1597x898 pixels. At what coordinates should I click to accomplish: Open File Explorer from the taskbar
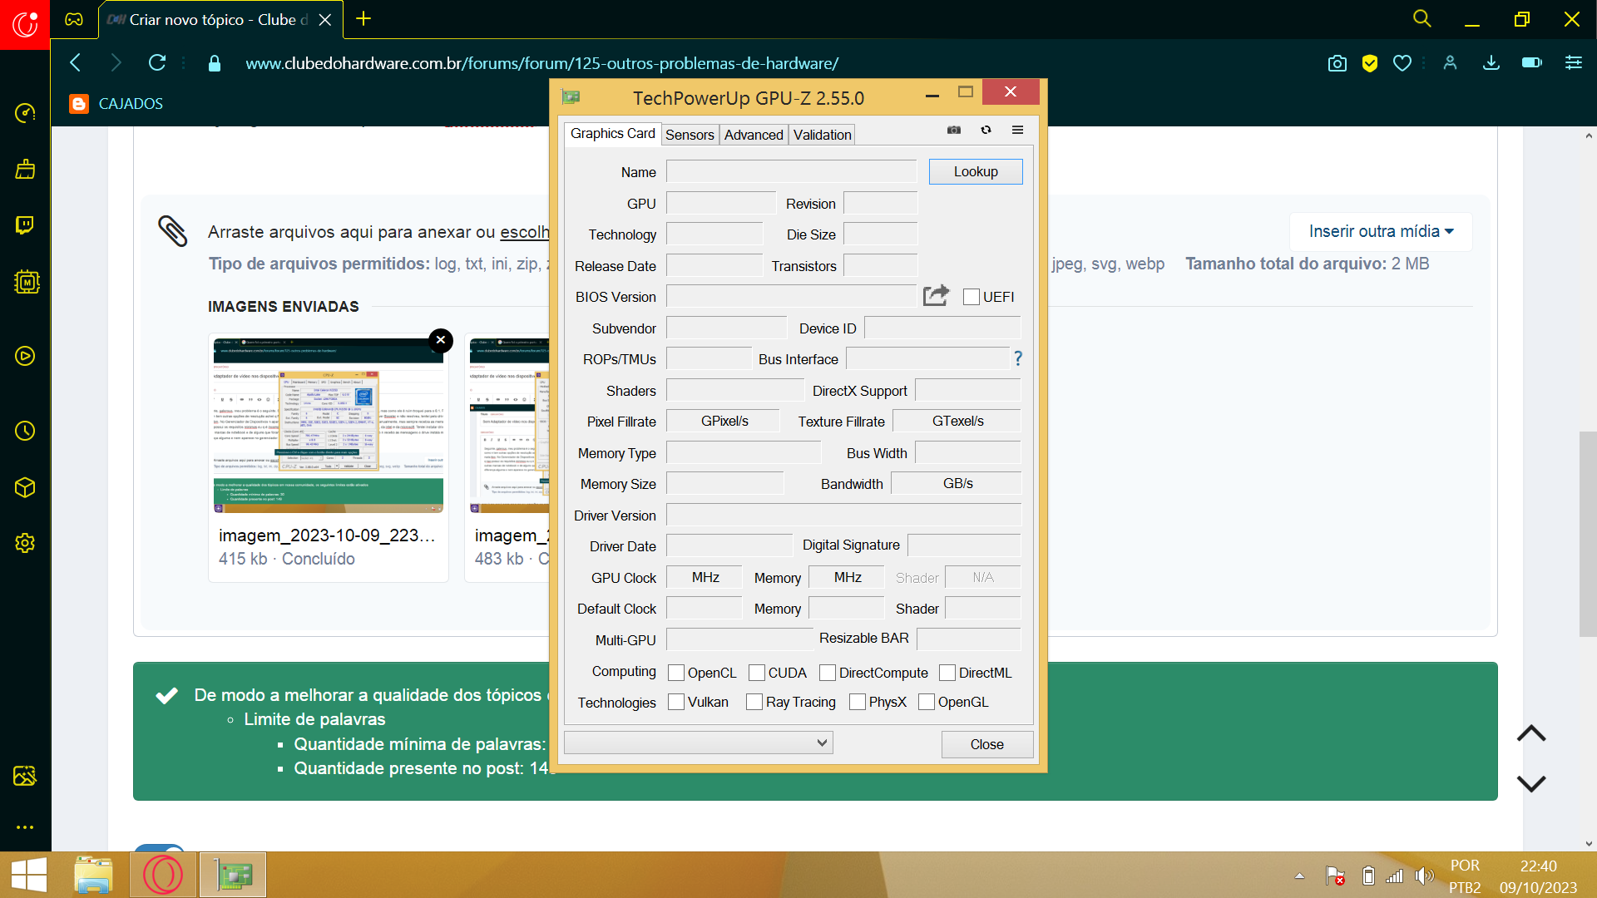[x=93, y=875]
